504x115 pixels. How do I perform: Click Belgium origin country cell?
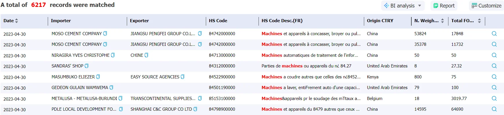click(x=375, y=99)
